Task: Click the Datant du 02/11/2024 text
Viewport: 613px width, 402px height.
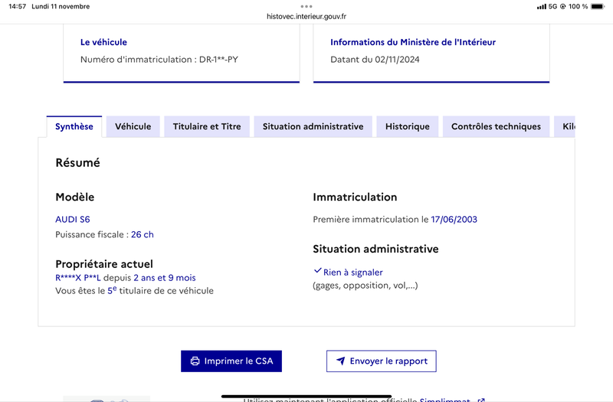Action: [375, 60]
